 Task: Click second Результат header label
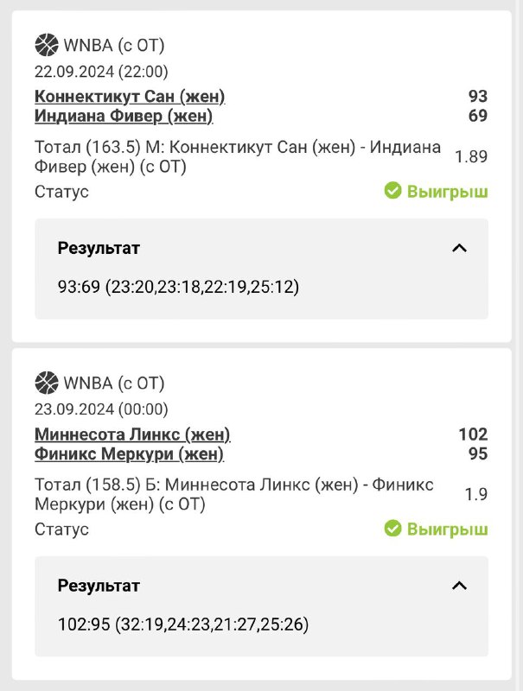[99, 586]
